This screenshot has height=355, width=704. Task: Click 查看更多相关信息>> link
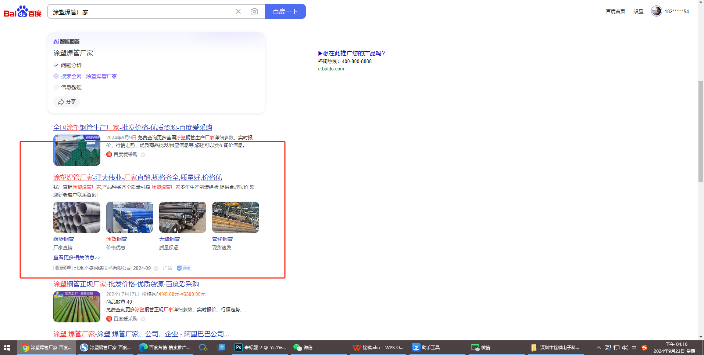(x=77, y=257)
